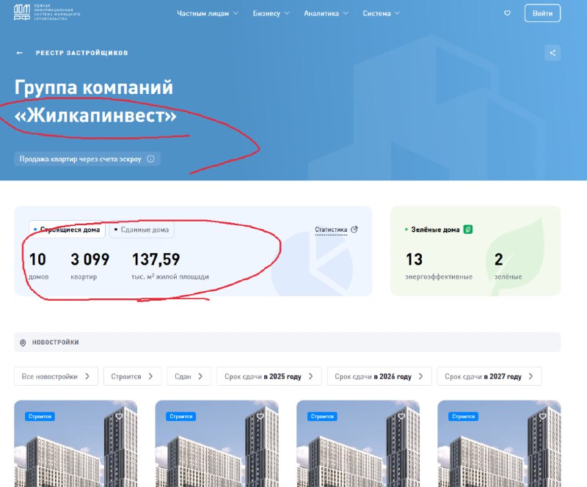The width and height of the screenshot is (587, 487).
Task: Expand the Частным лицам menu
Action: coord(208,13)
